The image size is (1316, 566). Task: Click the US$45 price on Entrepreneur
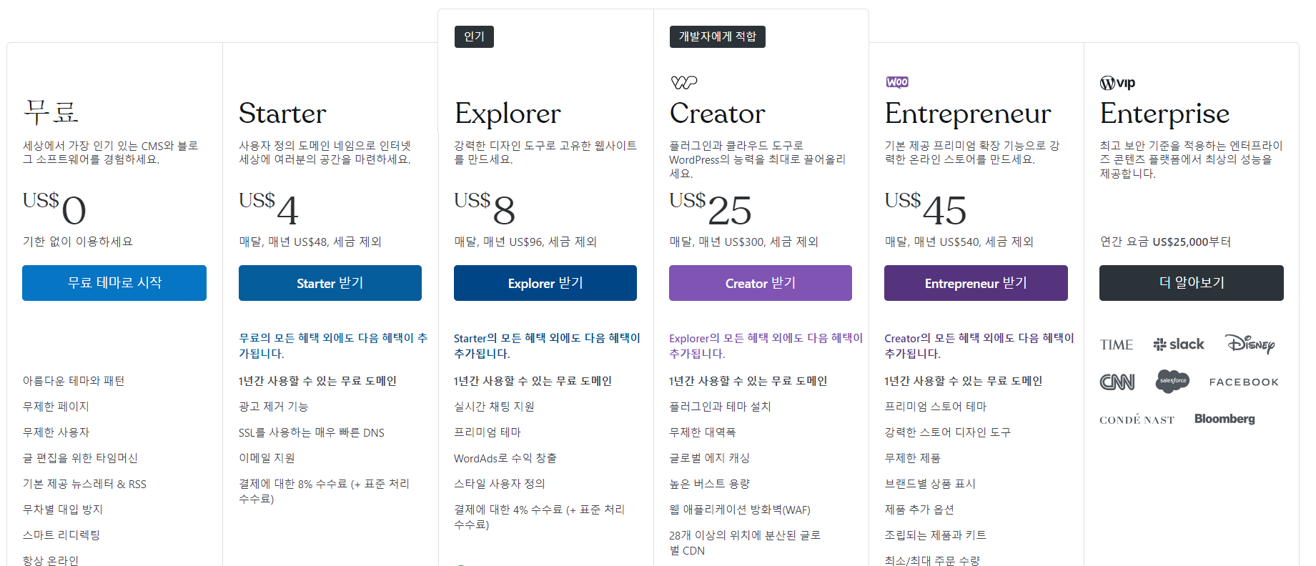click(926, 209)
